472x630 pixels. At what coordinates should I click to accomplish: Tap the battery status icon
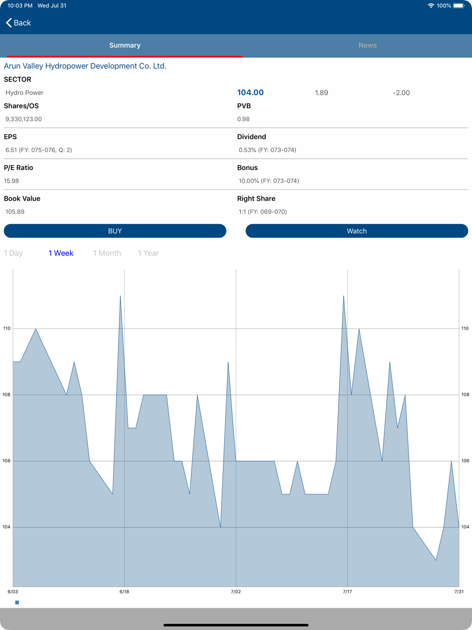coord(459,6)
